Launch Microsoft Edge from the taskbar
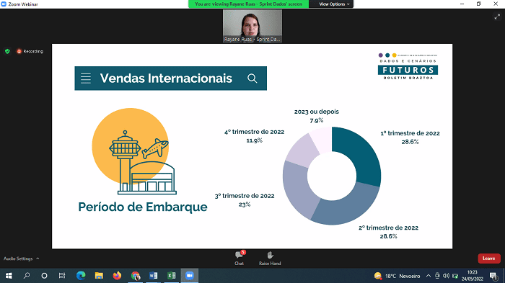This screenshot has width=505, height=283. click(x=81, y=276)
